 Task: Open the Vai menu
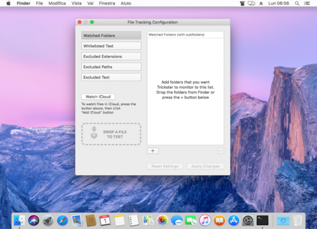click(90, 3)
